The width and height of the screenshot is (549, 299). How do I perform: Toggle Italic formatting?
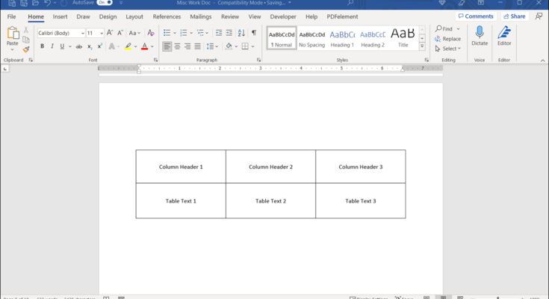coord(52,46)
